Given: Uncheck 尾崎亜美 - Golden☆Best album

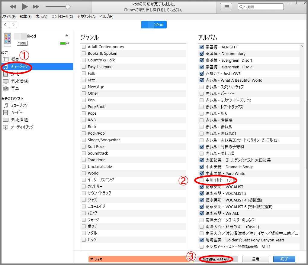Looking at the screenshot, I should pyautogui.click(x=201, y=240).
